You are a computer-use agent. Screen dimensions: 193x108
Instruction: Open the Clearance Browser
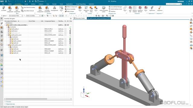(x=140, y=9)
